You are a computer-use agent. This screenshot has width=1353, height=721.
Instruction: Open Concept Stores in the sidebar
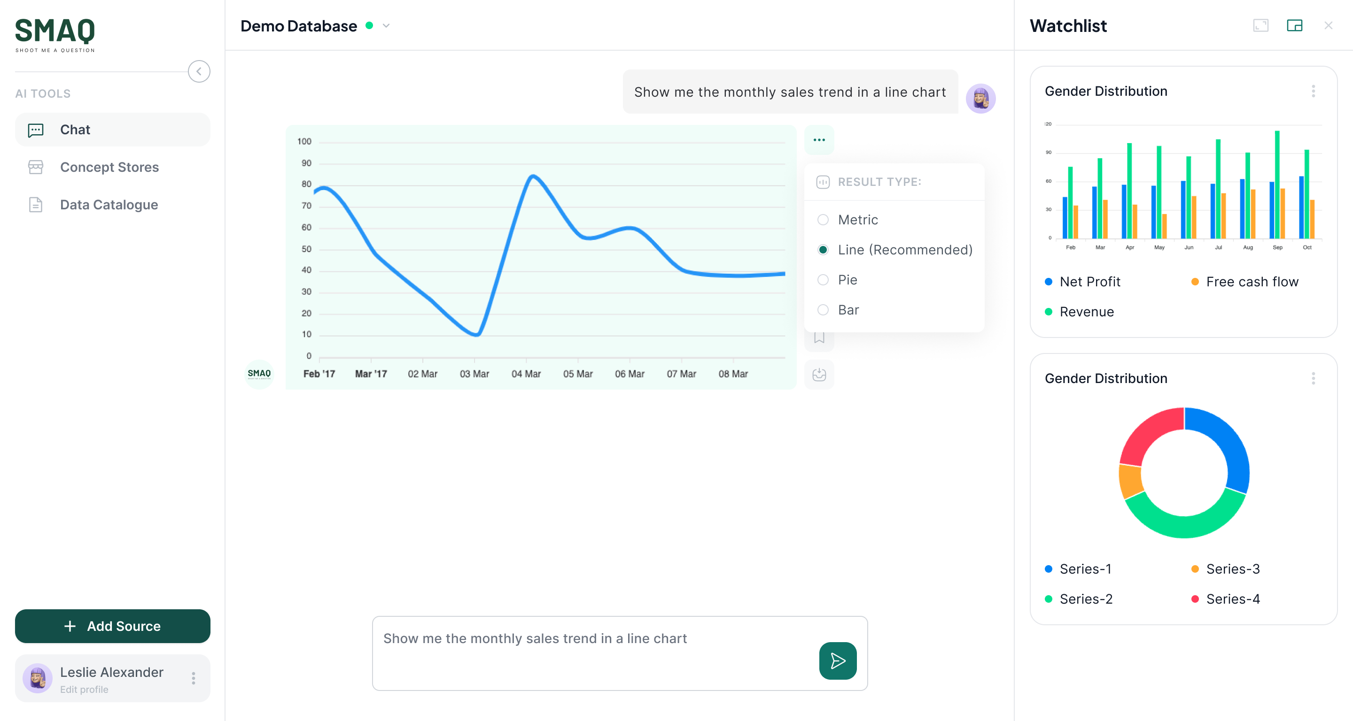pyautogui.click(x=109, y=168)
